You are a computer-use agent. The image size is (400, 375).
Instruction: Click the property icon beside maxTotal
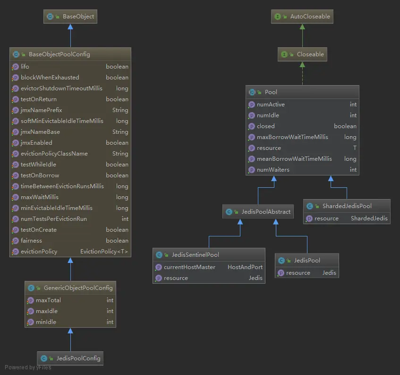31,300
